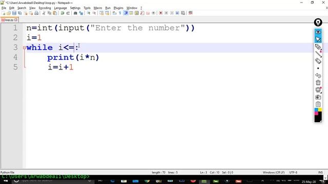
Task: Click 'UTF-8' encoding in status bar
Action: [x=293, y=172]
